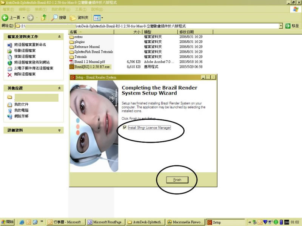The height and width of the screenshot is (226, 302).
Task: Click the 移至 Go button by address bar
Action: [292, 26]
